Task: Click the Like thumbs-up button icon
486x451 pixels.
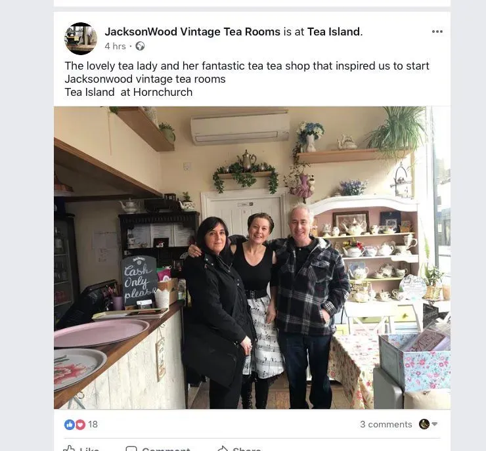Action: point(69,448)
